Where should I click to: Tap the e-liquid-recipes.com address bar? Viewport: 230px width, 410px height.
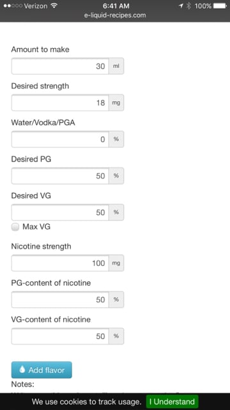[115, 15]
